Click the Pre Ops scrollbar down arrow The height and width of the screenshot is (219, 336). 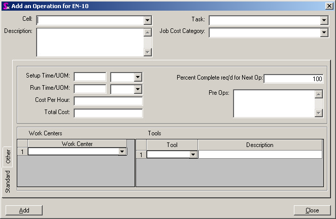click(x=319, y=113)
